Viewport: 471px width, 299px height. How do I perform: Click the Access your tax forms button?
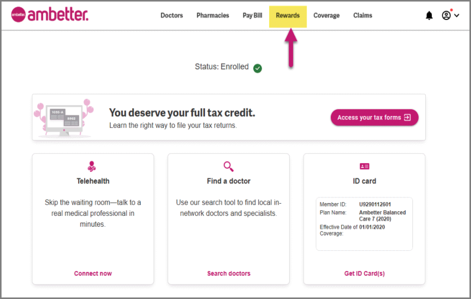pos(374,117)
